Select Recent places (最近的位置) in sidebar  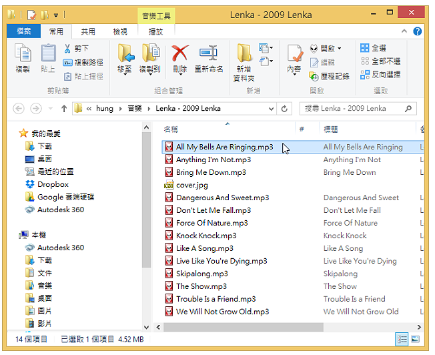pos(49,171)
